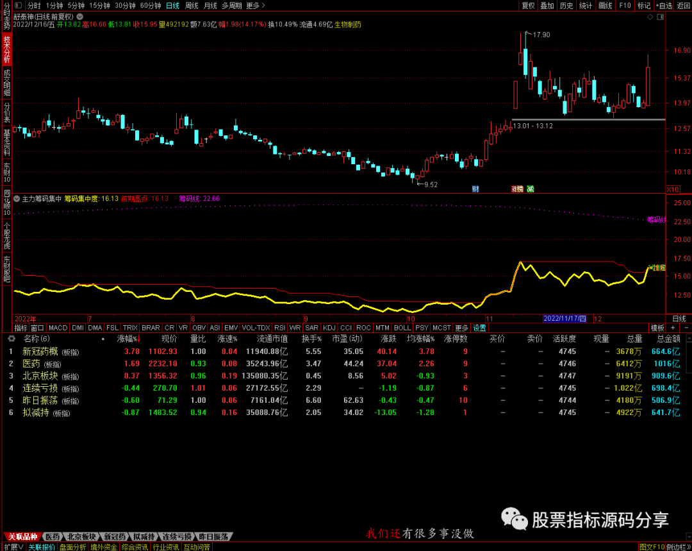Screen dimensions: 692x551
Task: Sort table by 现价 column
Action: [169, 339]
